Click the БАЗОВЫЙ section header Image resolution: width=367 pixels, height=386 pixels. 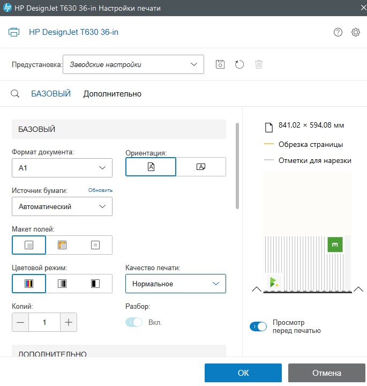119,129
